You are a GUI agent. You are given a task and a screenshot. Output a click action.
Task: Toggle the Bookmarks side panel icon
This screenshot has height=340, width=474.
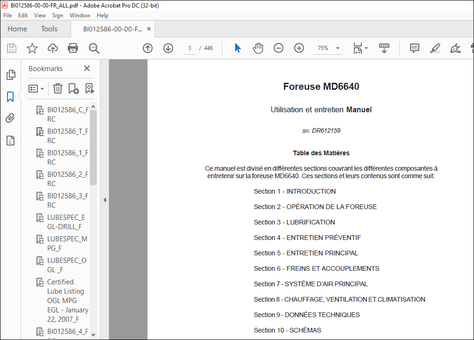point(10,97)
